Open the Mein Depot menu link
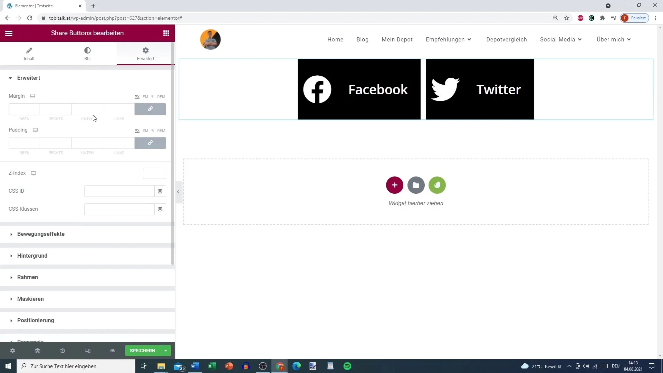This screenshot has height=373, width=663. tap(397, 40)
